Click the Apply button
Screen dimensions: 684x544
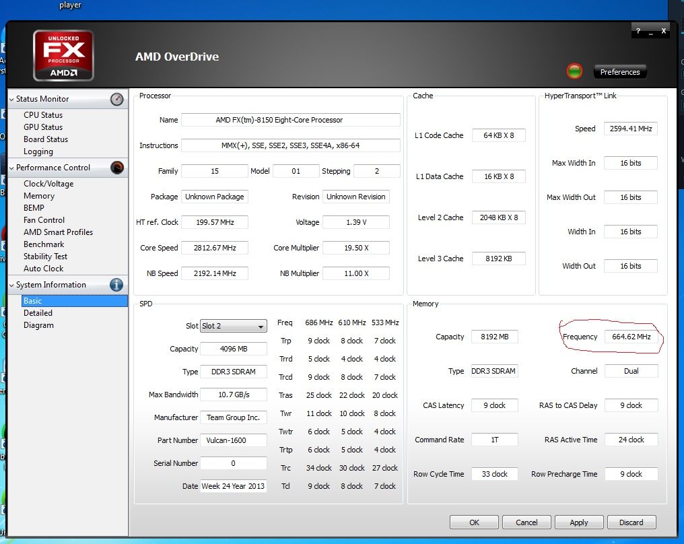click(x=579, y=522)
